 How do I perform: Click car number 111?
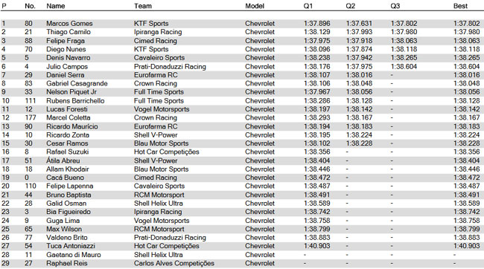coord(31,101)
